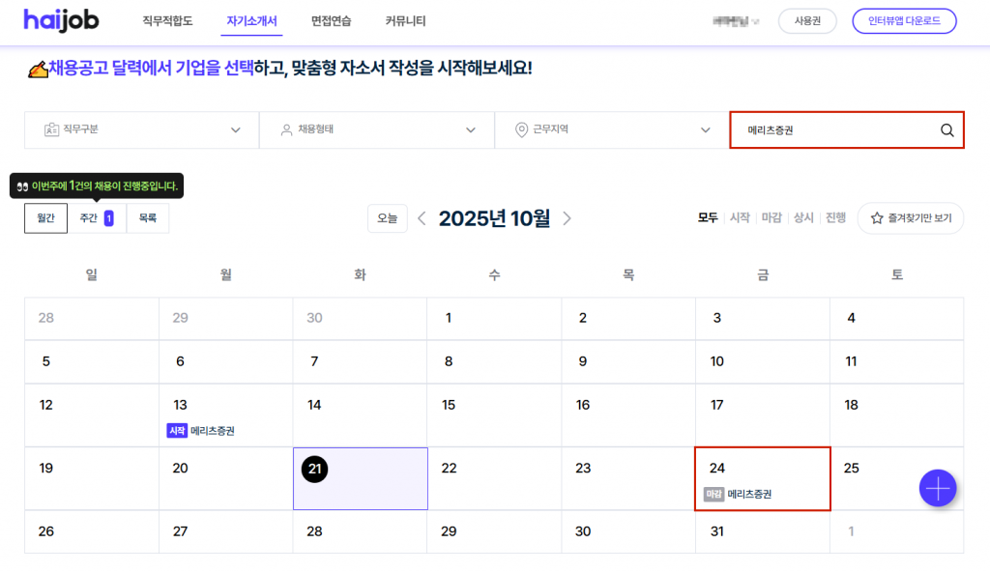The image size is (990, 572).
Task: Open the 채용형태 dropdown
Action: pos(376,130)
